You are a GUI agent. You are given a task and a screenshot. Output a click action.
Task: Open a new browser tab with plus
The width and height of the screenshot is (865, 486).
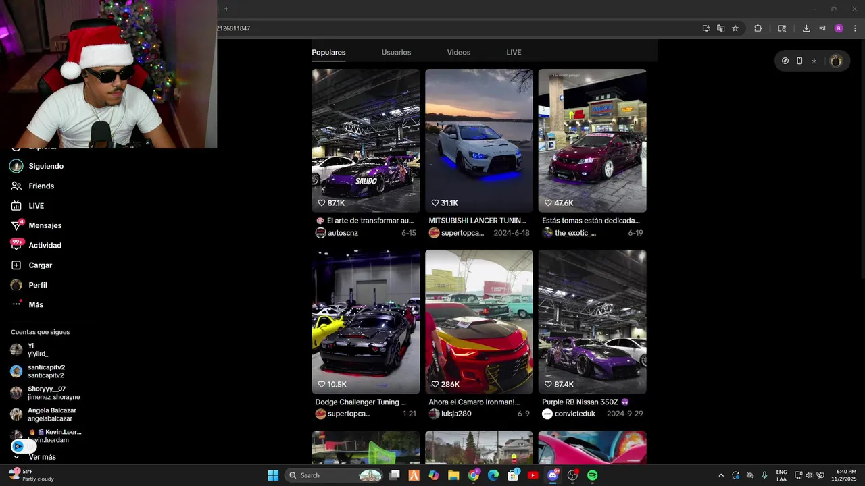pyautogui.click(x=226, y=9)
